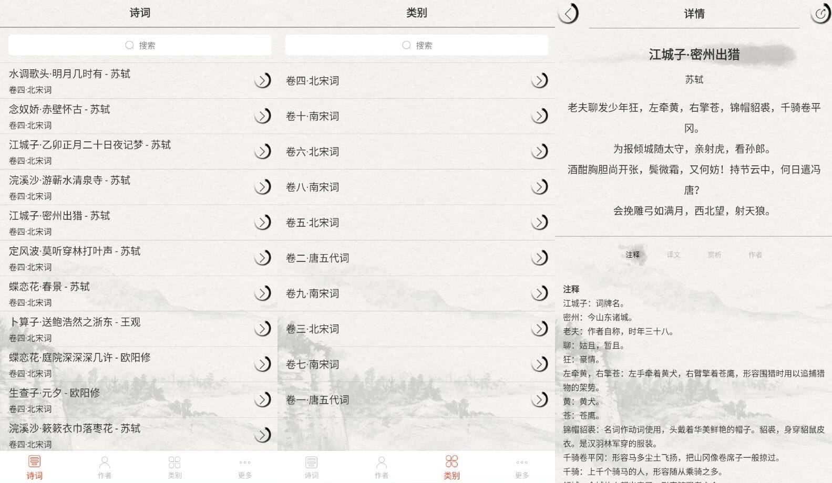Tap the arrow icon for 卷二·唐五代词
This screenshot has width=832, height=483.
point(539,258)
